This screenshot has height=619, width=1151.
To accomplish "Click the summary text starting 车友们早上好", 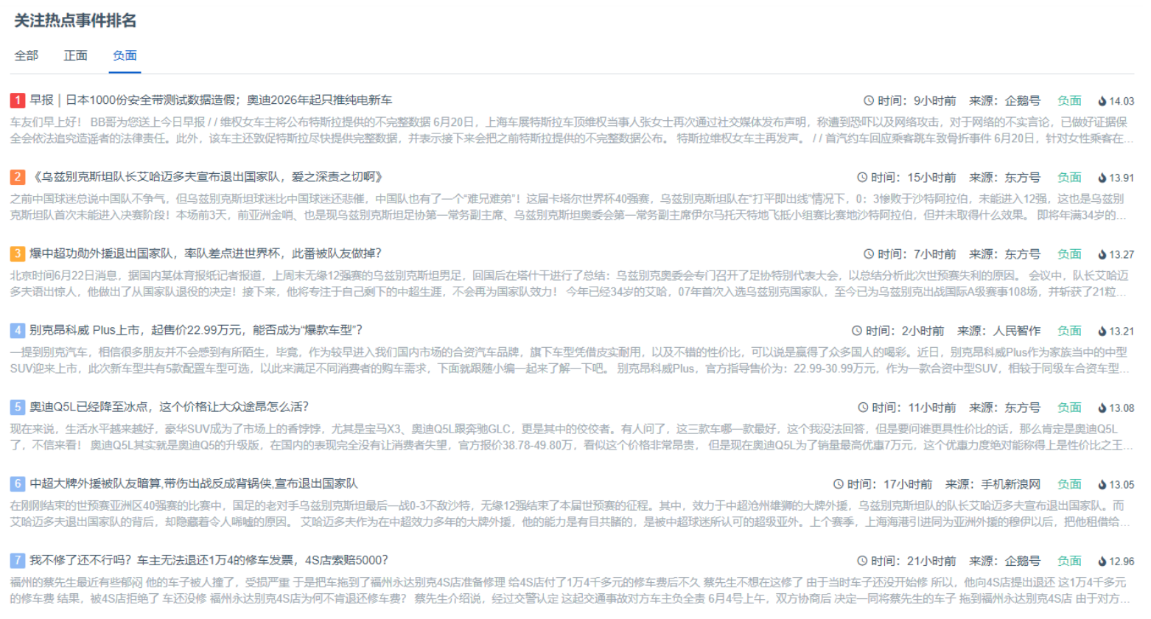I will coord(567,130).
